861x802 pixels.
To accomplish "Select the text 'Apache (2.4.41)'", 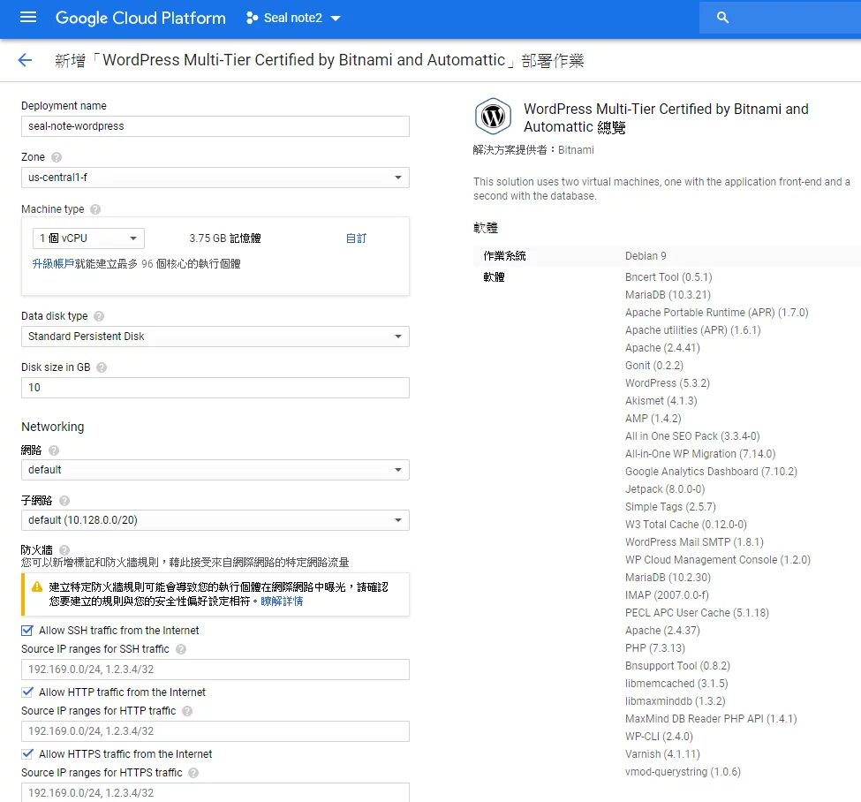I will tap(663, 348).
